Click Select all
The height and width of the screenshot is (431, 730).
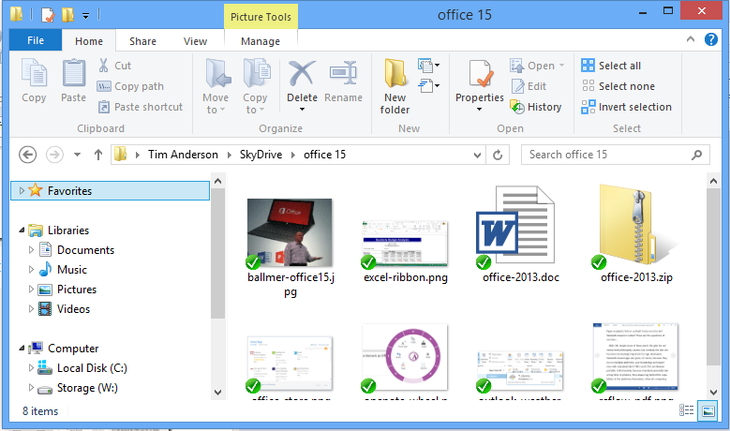pyautogui.click(x=611, y=66)
